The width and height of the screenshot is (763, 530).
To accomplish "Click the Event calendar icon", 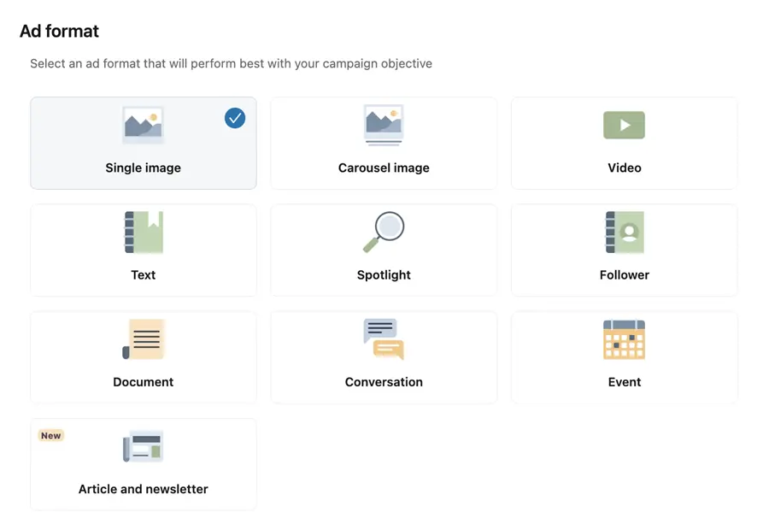I will click(x=624, y=339).
